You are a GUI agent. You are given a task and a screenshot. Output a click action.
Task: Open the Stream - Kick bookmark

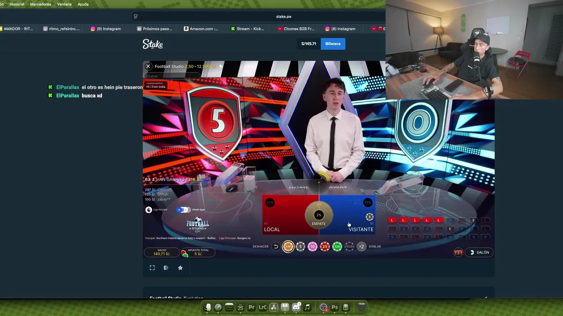[x=247, y=29]
